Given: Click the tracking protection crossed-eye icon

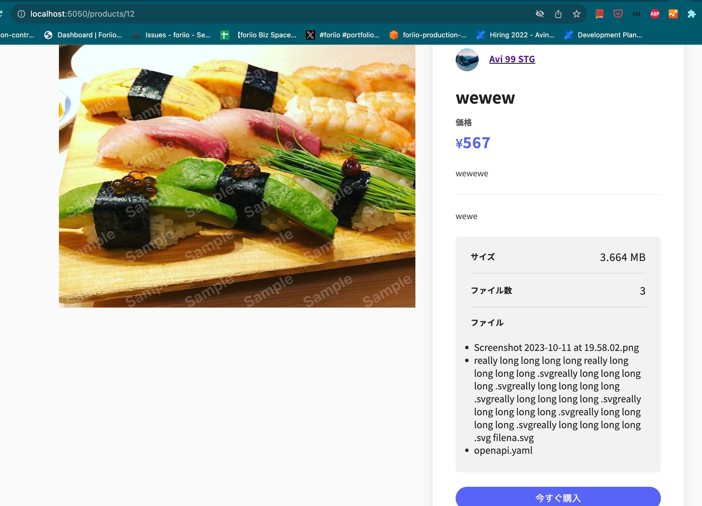Looking at the screenshot, I should [x=540, y=14].
